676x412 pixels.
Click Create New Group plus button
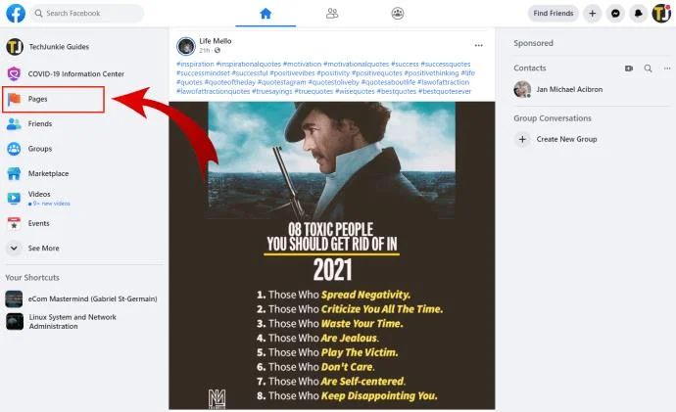(x=522, y=139)
